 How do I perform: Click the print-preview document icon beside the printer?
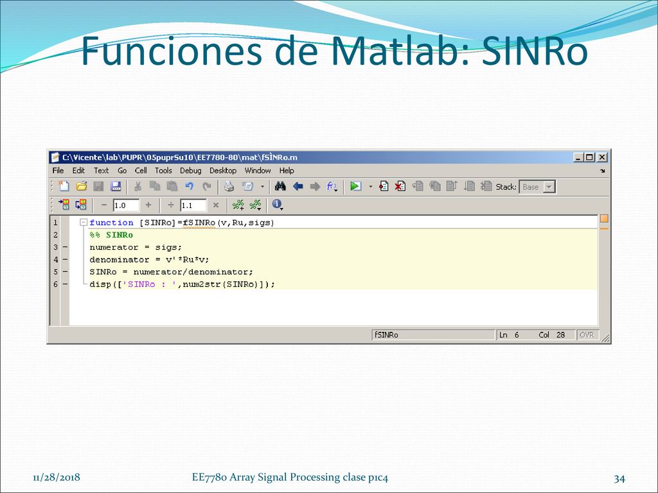coord(247,186)
